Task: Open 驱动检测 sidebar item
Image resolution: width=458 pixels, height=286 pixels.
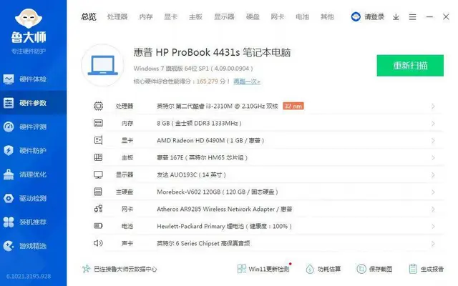Action: click(x=33, y=199)
